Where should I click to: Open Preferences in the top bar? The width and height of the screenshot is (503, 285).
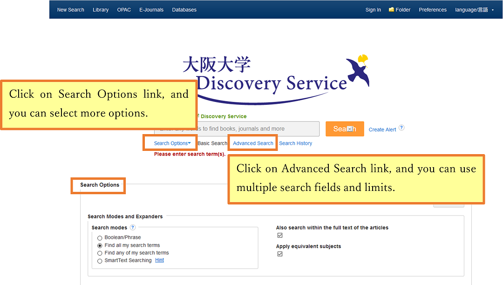[432, 10]
